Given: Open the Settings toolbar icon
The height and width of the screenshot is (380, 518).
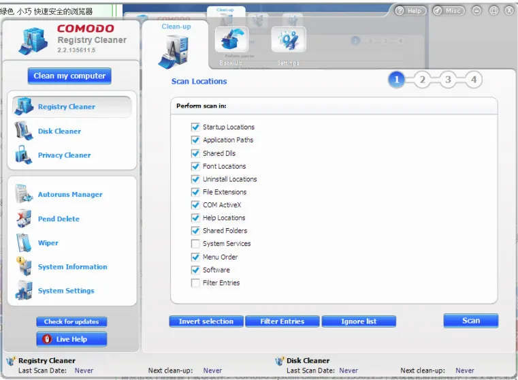Looking at the screenshot, I should pyautogui.click(x=289, y=39).
